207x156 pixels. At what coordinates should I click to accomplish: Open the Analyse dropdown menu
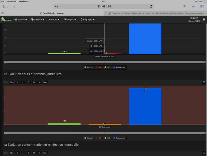pos(38,19)
